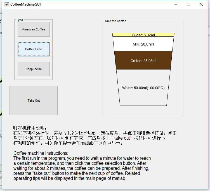Select the American Coffee button
210x191 pixels.
point(34,29)
